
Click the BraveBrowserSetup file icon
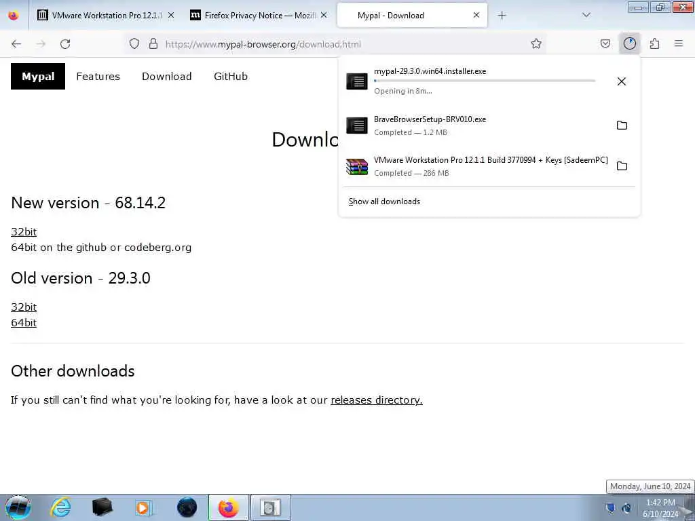pyautogui.click(x=357, y=126)
